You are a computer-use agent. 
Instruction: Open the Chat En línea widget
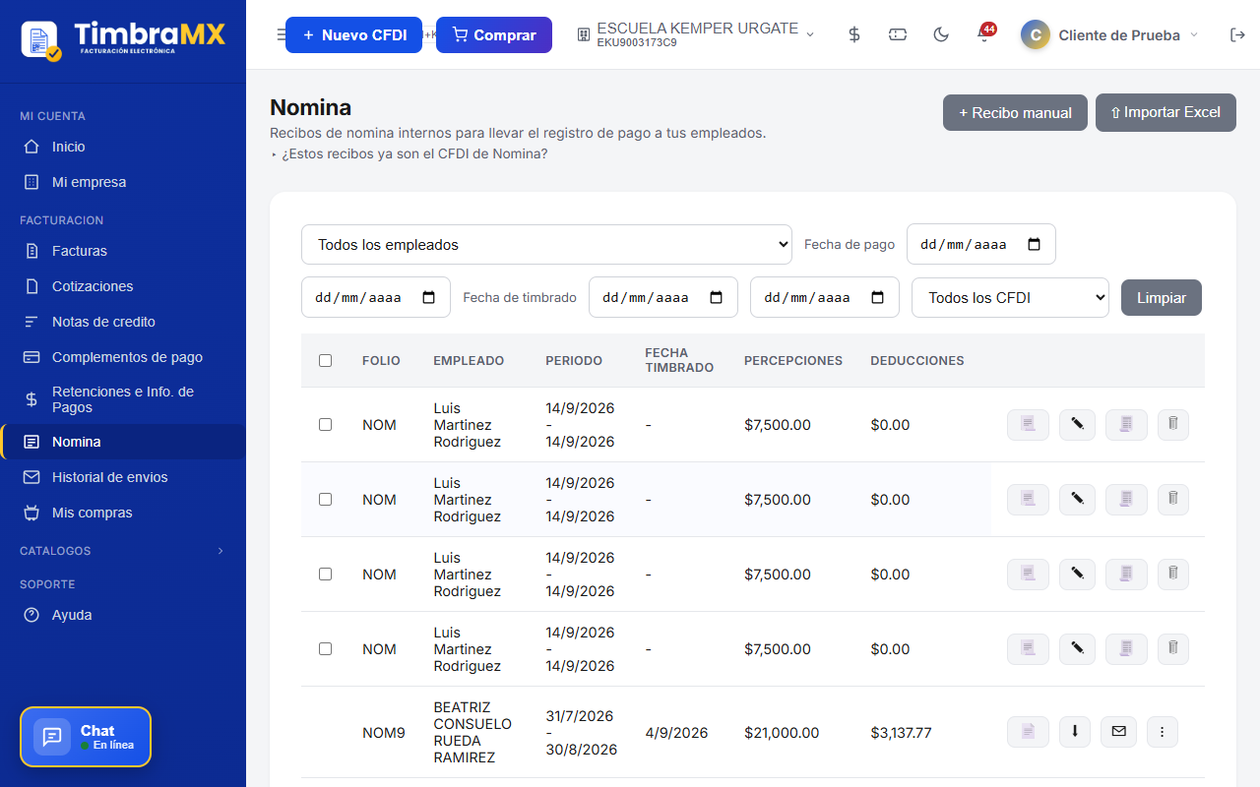[x=86, y=737]
